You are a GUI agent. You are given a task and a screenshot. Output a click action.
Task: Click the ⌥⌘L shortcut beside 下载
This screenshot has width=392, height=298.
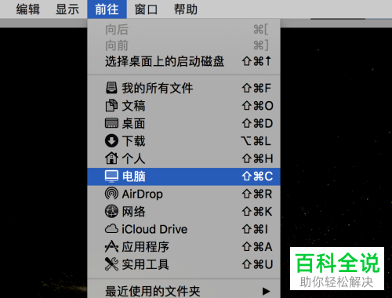click(256, 141)
